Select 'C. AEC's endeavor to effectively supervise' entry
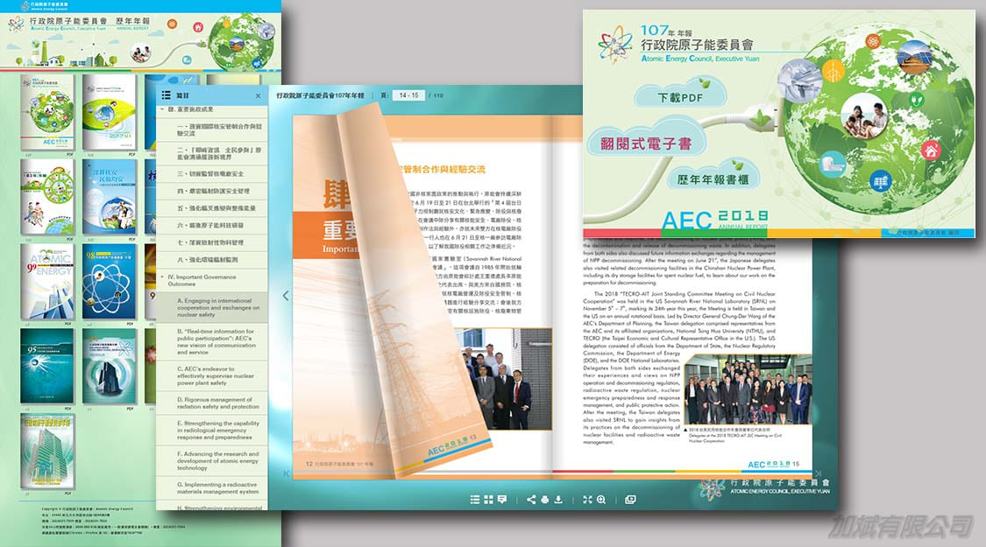This screenshot has width=986, height=547. click(211, 375)
